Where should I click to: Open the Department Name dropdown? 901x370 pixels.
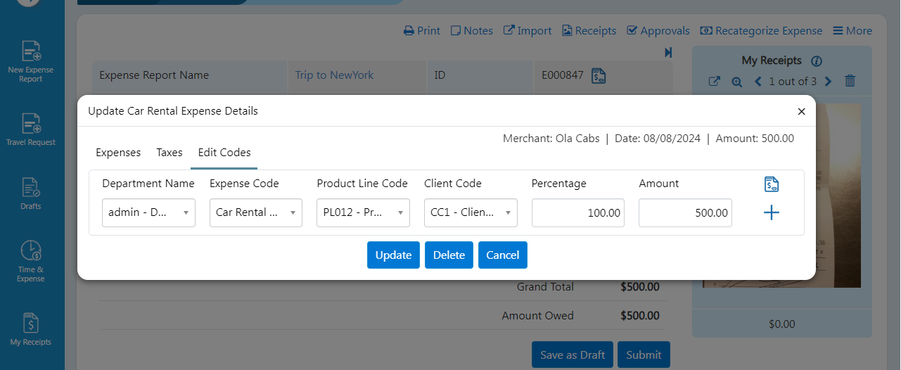[x=148, y=212]
